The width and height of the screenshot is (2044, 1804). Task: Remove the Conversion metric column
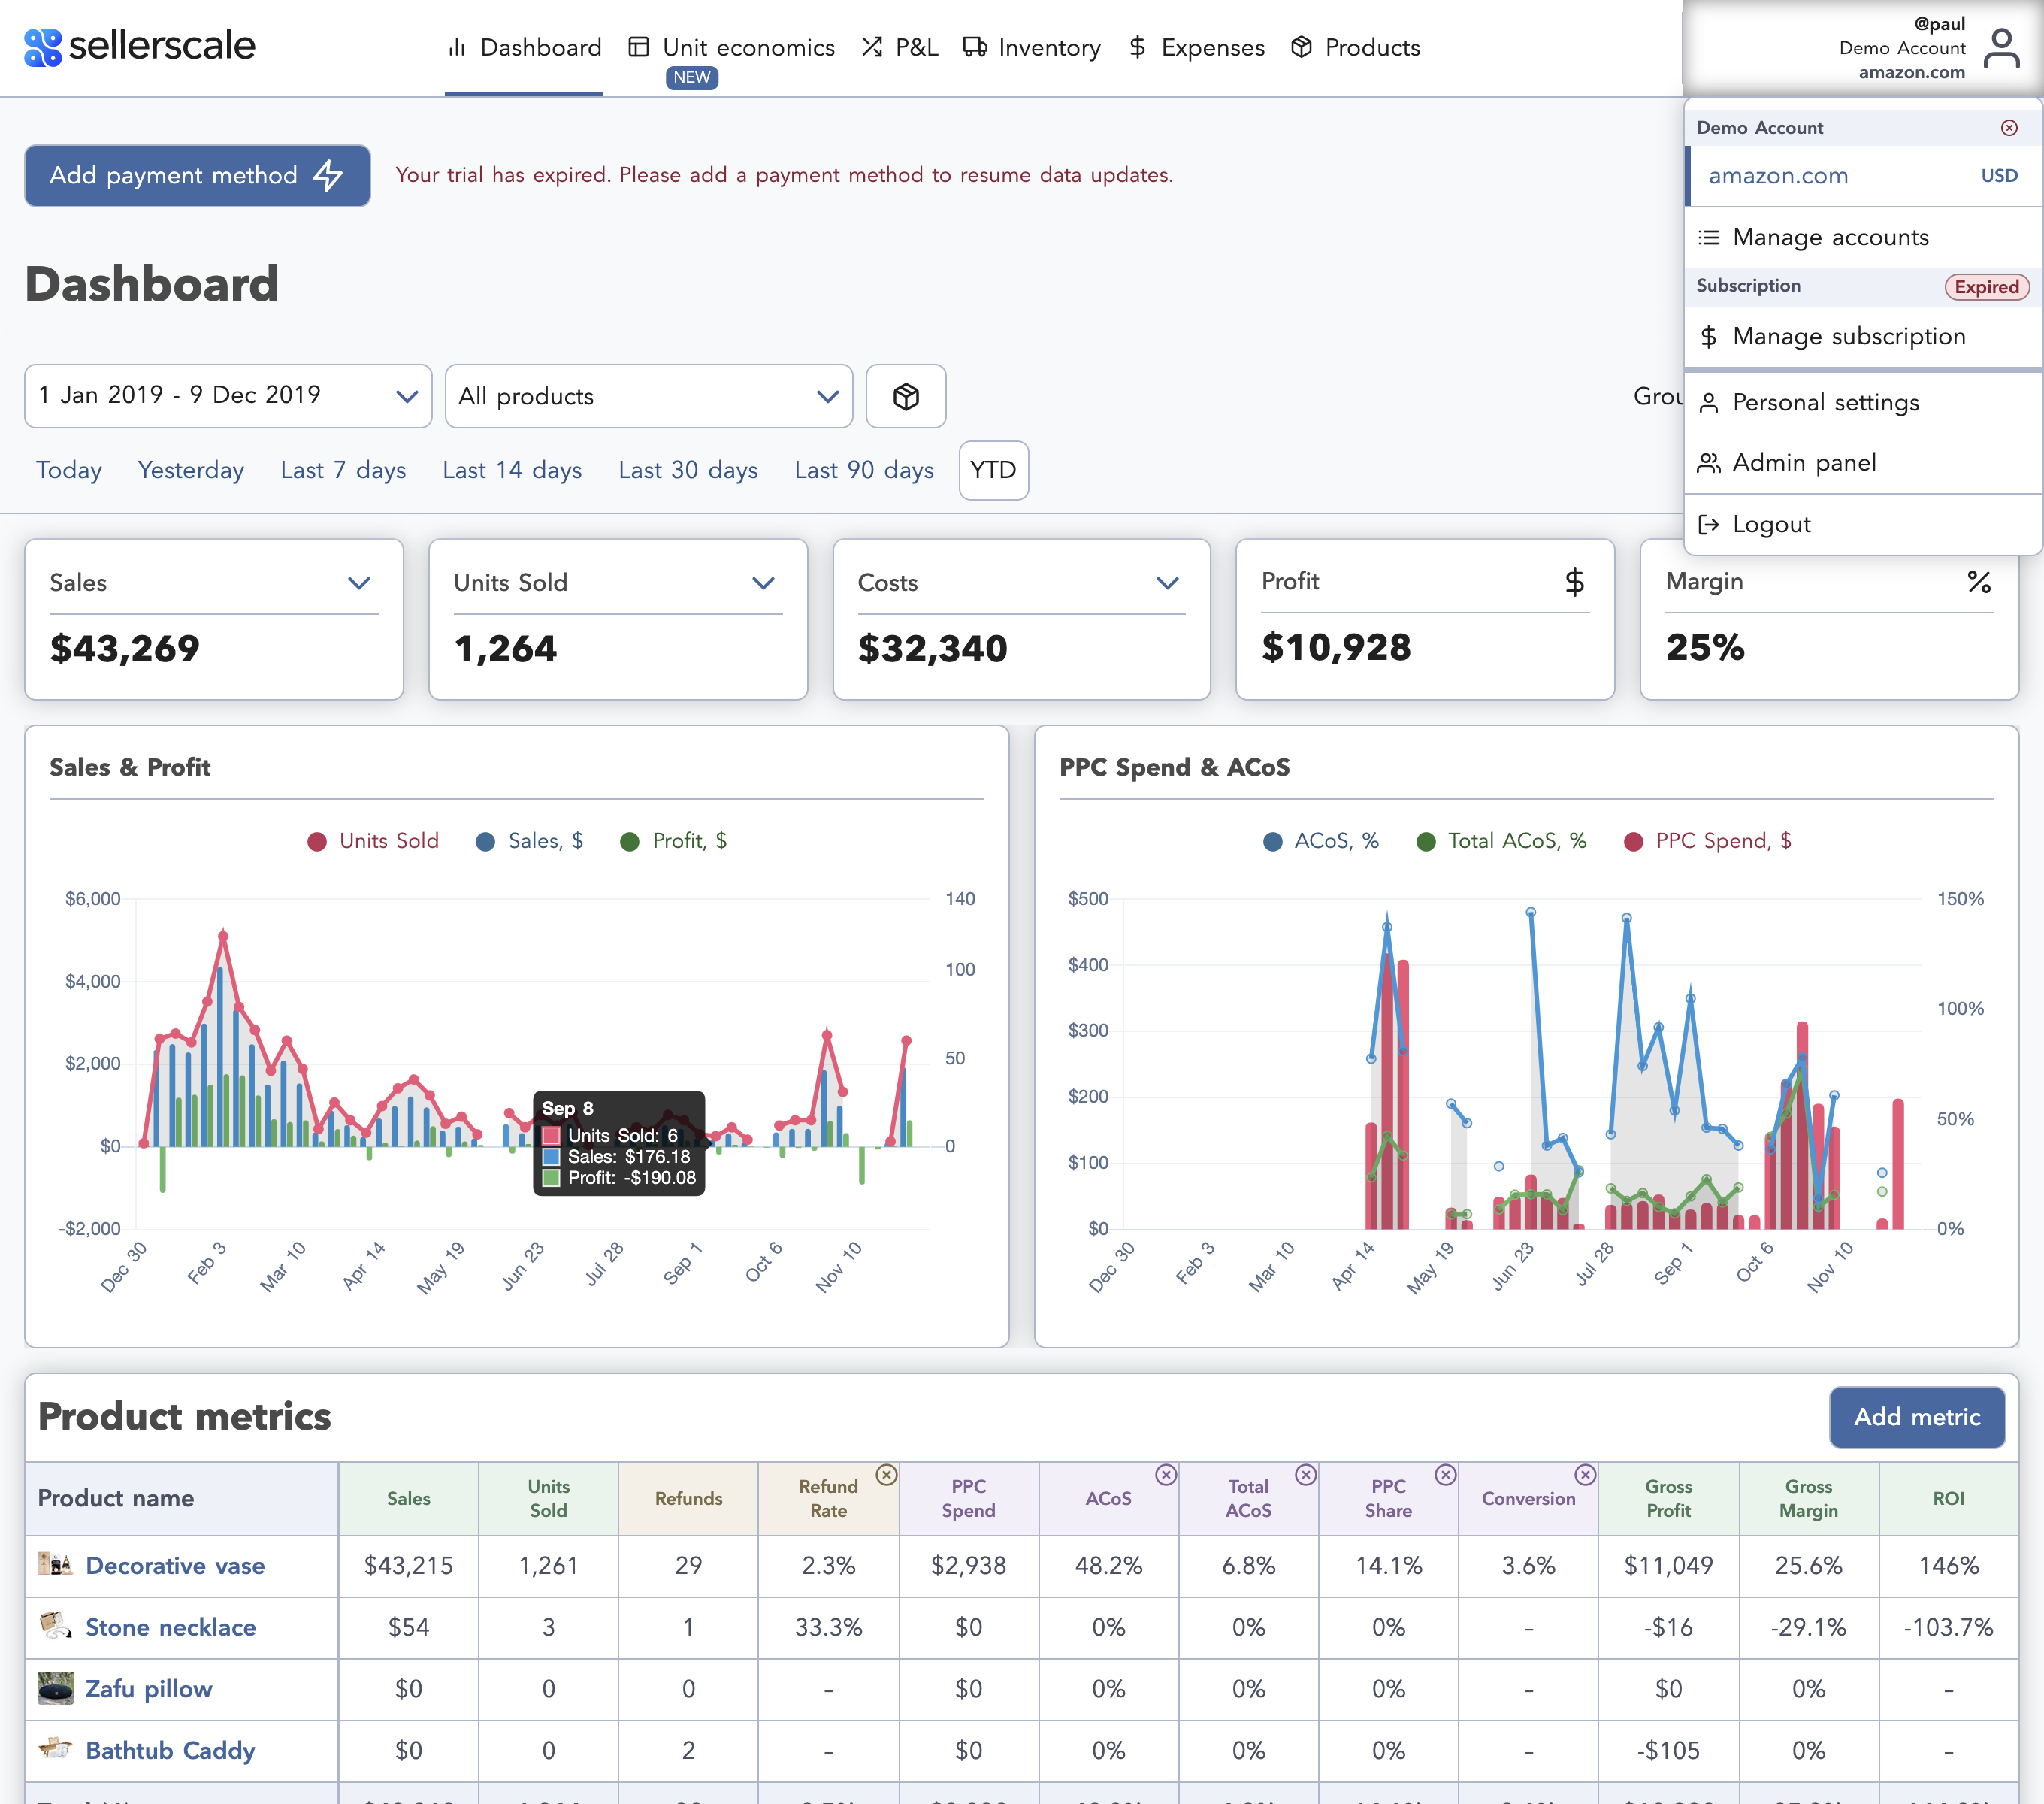1585,1474
